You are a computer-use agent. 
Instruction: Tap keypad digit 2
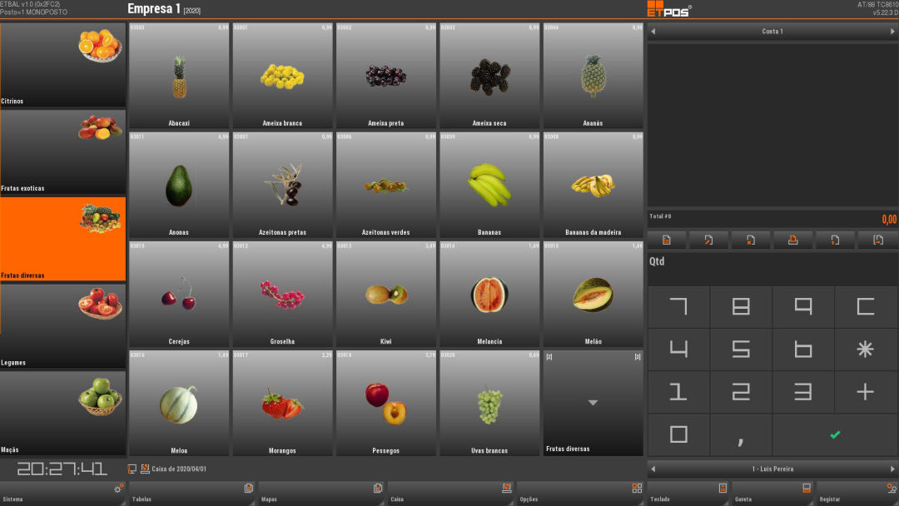tap(741, 392)
